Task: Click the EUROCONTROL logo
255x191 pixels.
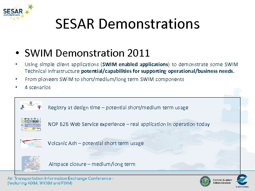Action: (x=242, y=181)
